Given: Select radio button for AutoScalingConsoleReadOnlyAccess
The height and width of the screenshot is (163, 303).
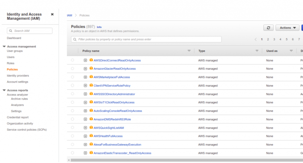Looking at the screenshot, I should tap(72, 111).
